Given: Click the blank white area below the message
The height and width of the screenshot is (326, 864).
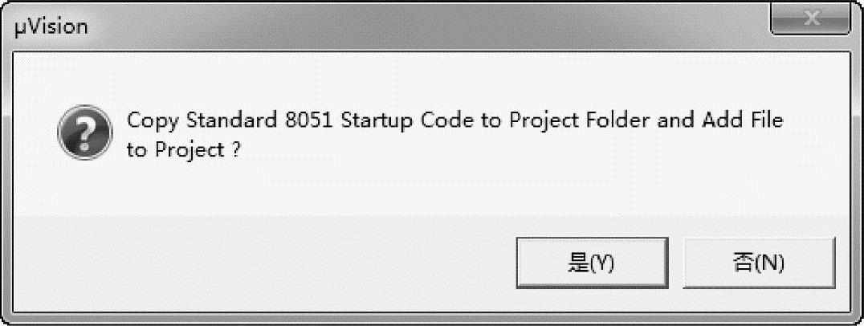Looking at the screenshot, I should [430, 190].
